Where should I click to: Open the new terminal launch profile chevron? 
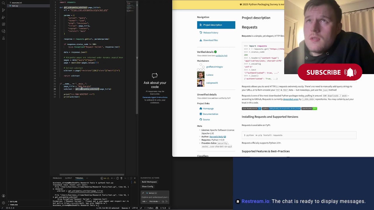[x=114, y=178]
